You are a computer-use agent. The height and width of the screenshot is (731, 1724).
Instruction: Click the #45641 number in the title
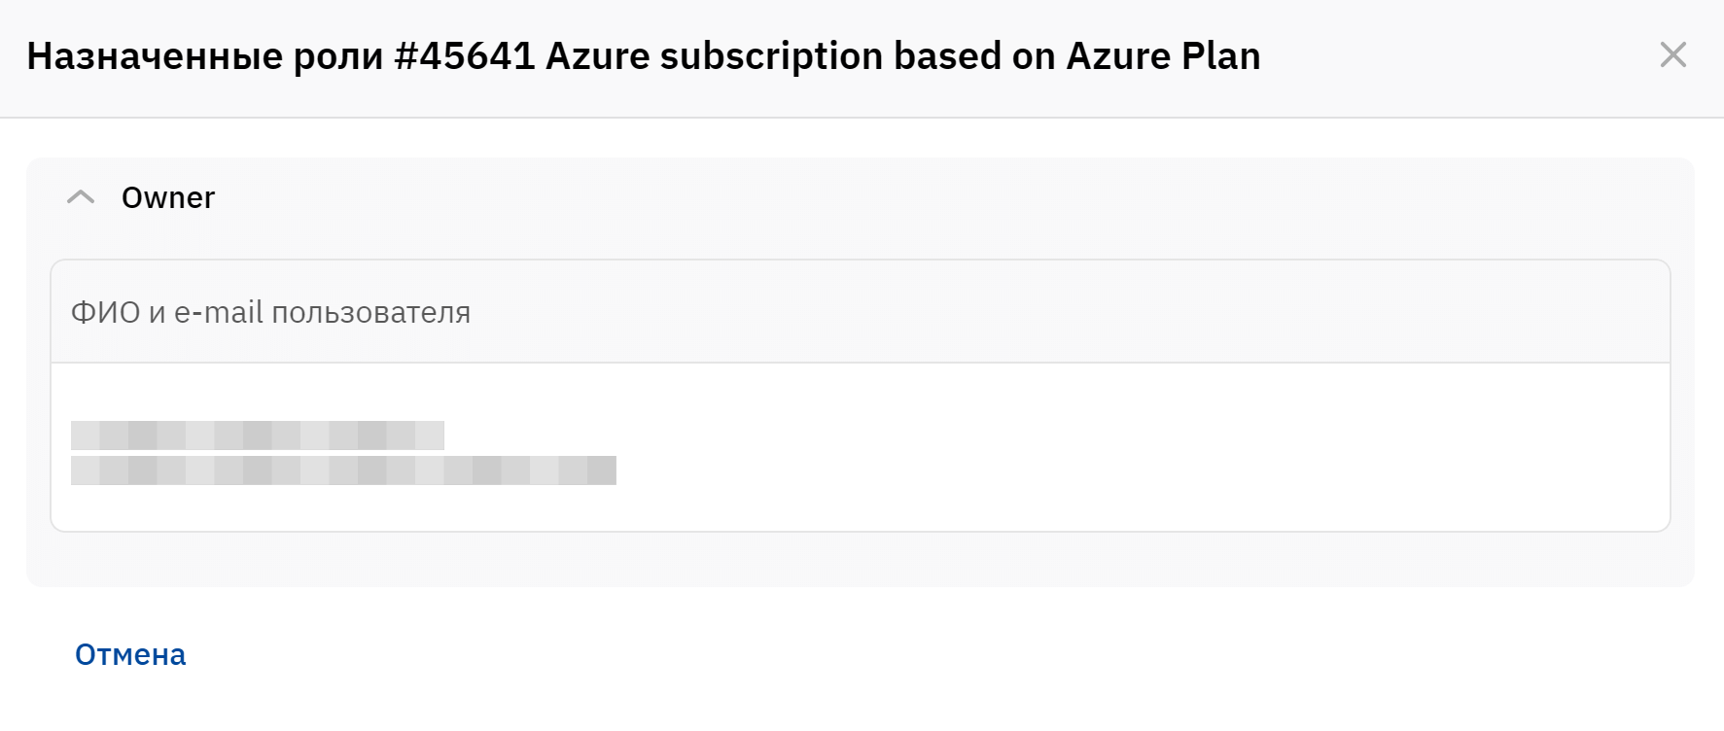(x=465, y=56)
